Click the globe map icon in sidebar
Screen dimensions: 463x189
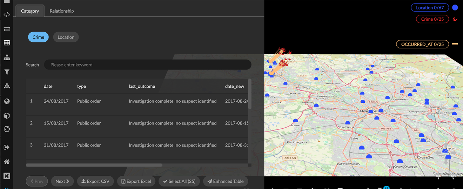[x=7, y=101]
